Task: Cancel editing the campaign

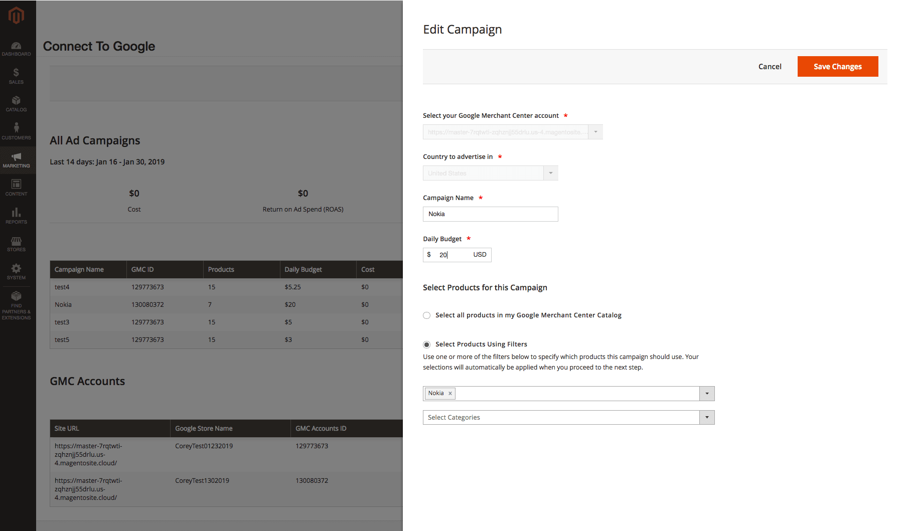Action: pos(770,67)
